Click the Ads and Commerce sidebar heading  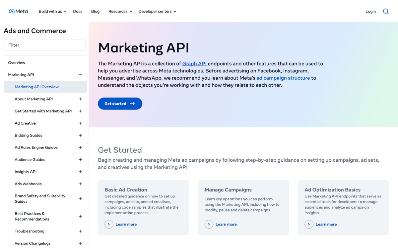[x=35, y=31]
